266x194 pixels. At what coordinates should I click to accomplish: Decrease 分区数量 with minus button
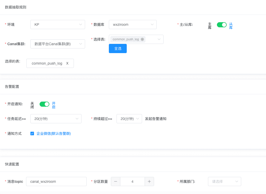point(115,181)
